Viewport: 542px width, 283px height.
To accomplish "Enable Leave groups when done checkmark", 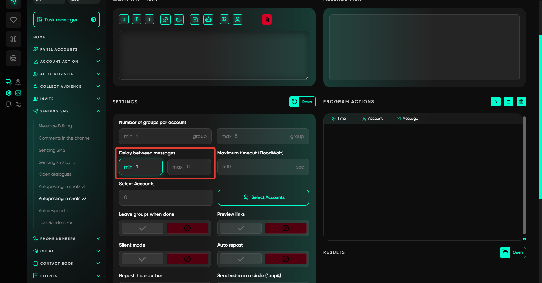I will tap(143, 228).
